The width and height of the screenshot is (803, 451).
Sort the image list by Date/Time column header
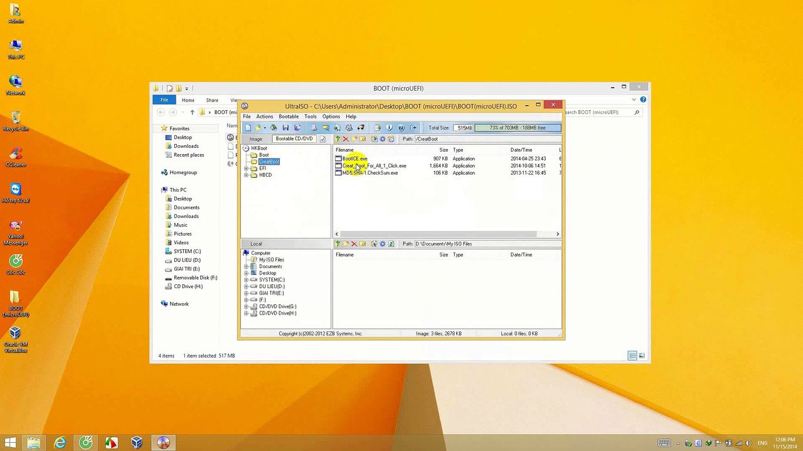pos(521,150)
